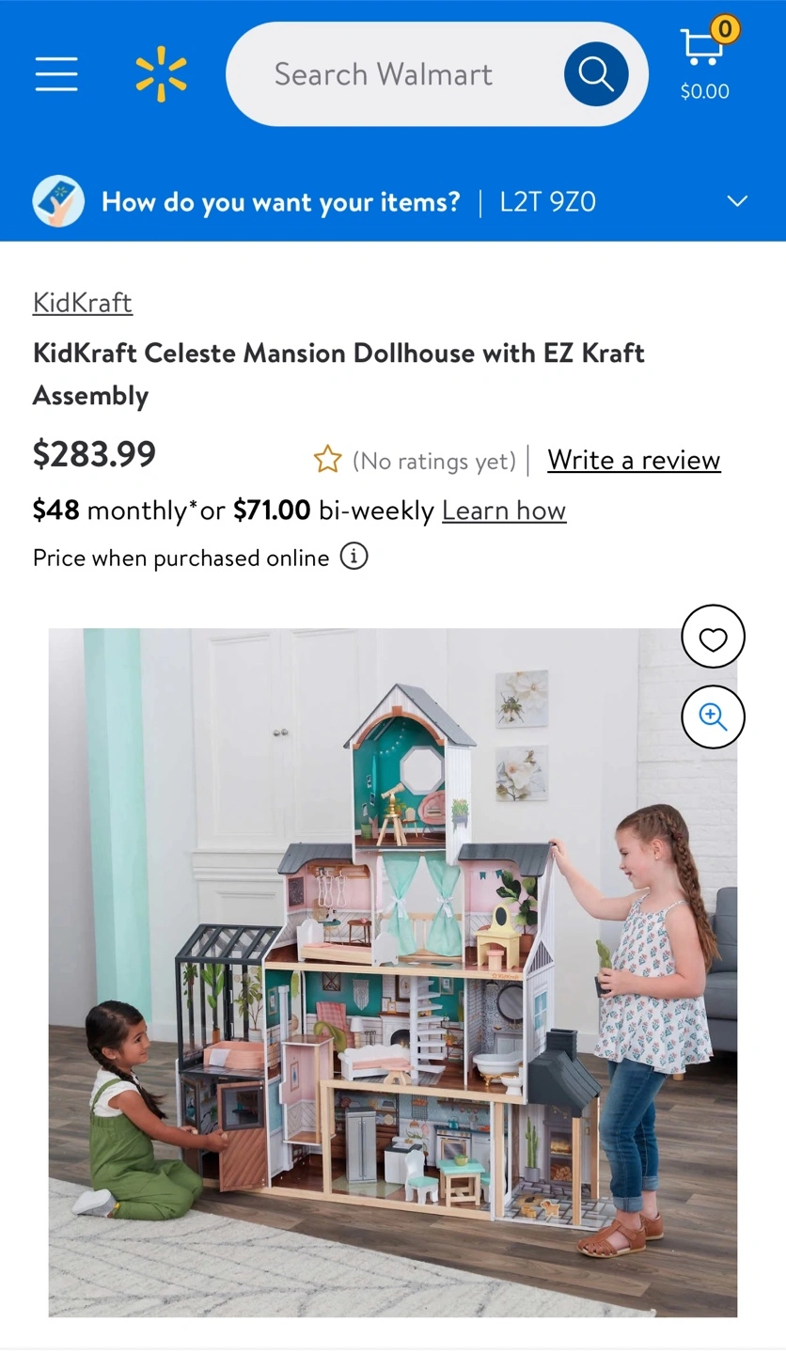Open the dollhouse product photo
The width and height of the screenshot is (786, 1354).
pyautogui.click(x=393, y=972)
